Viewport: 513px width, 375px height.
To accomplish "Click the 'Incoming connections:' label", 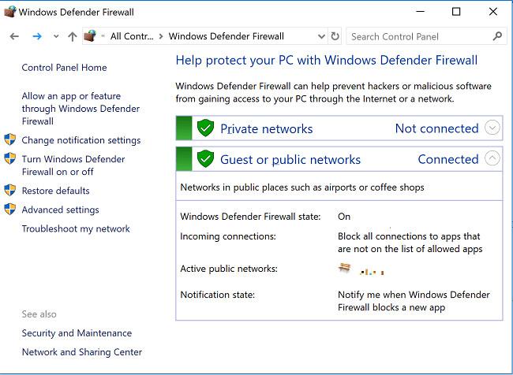I will (228, 236).
